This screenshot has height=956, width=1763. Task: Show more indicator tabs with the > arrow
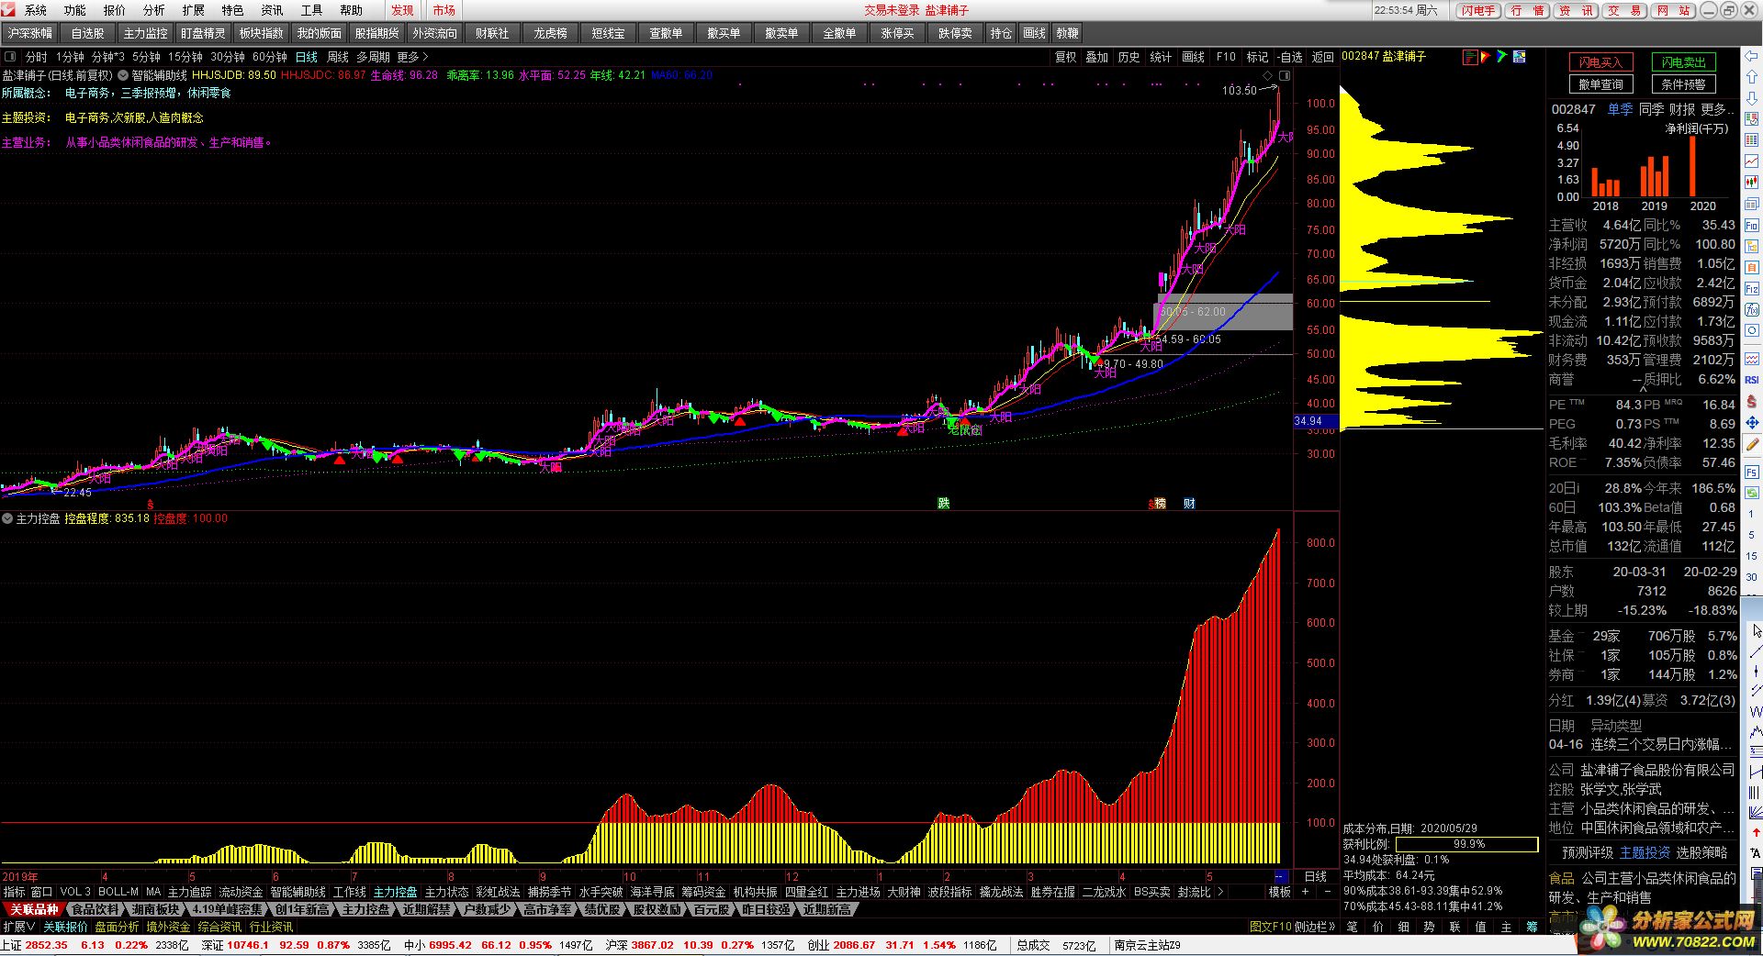pos(1220,892)
